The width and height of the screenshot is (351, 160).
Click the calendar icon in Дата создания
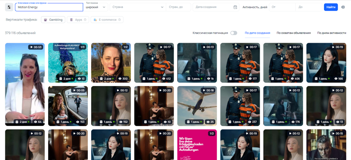click(235, 7)
